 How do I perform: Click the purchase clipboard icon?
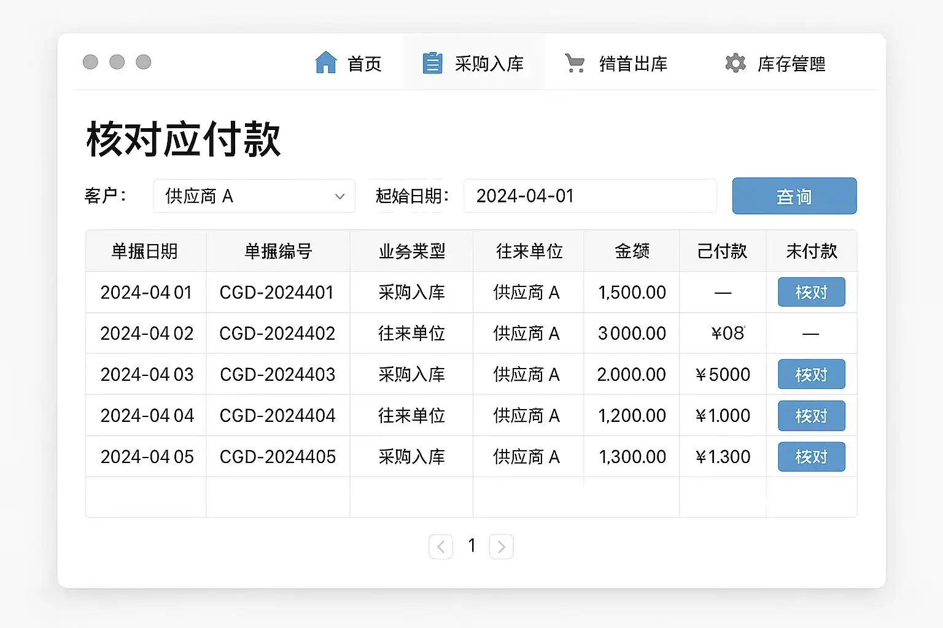pyautogui.click(x=432, y=63)
